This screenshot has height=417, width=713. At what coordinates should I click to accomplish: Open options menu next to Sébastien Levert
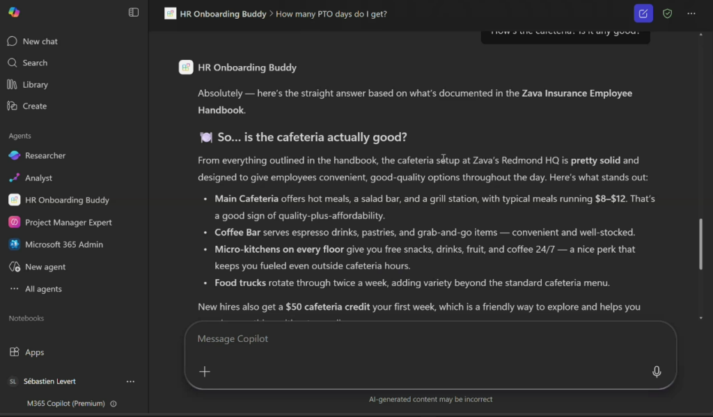(x=130, y=381)
